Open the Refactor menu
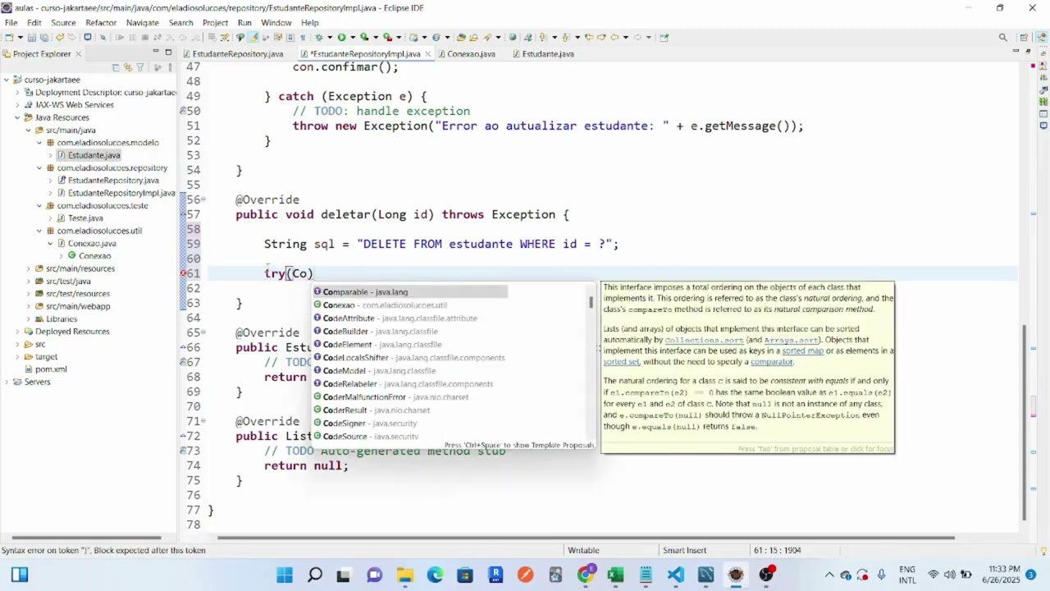Image resolution: width=1050 pixels, height=591 pixels. (101, 22)
